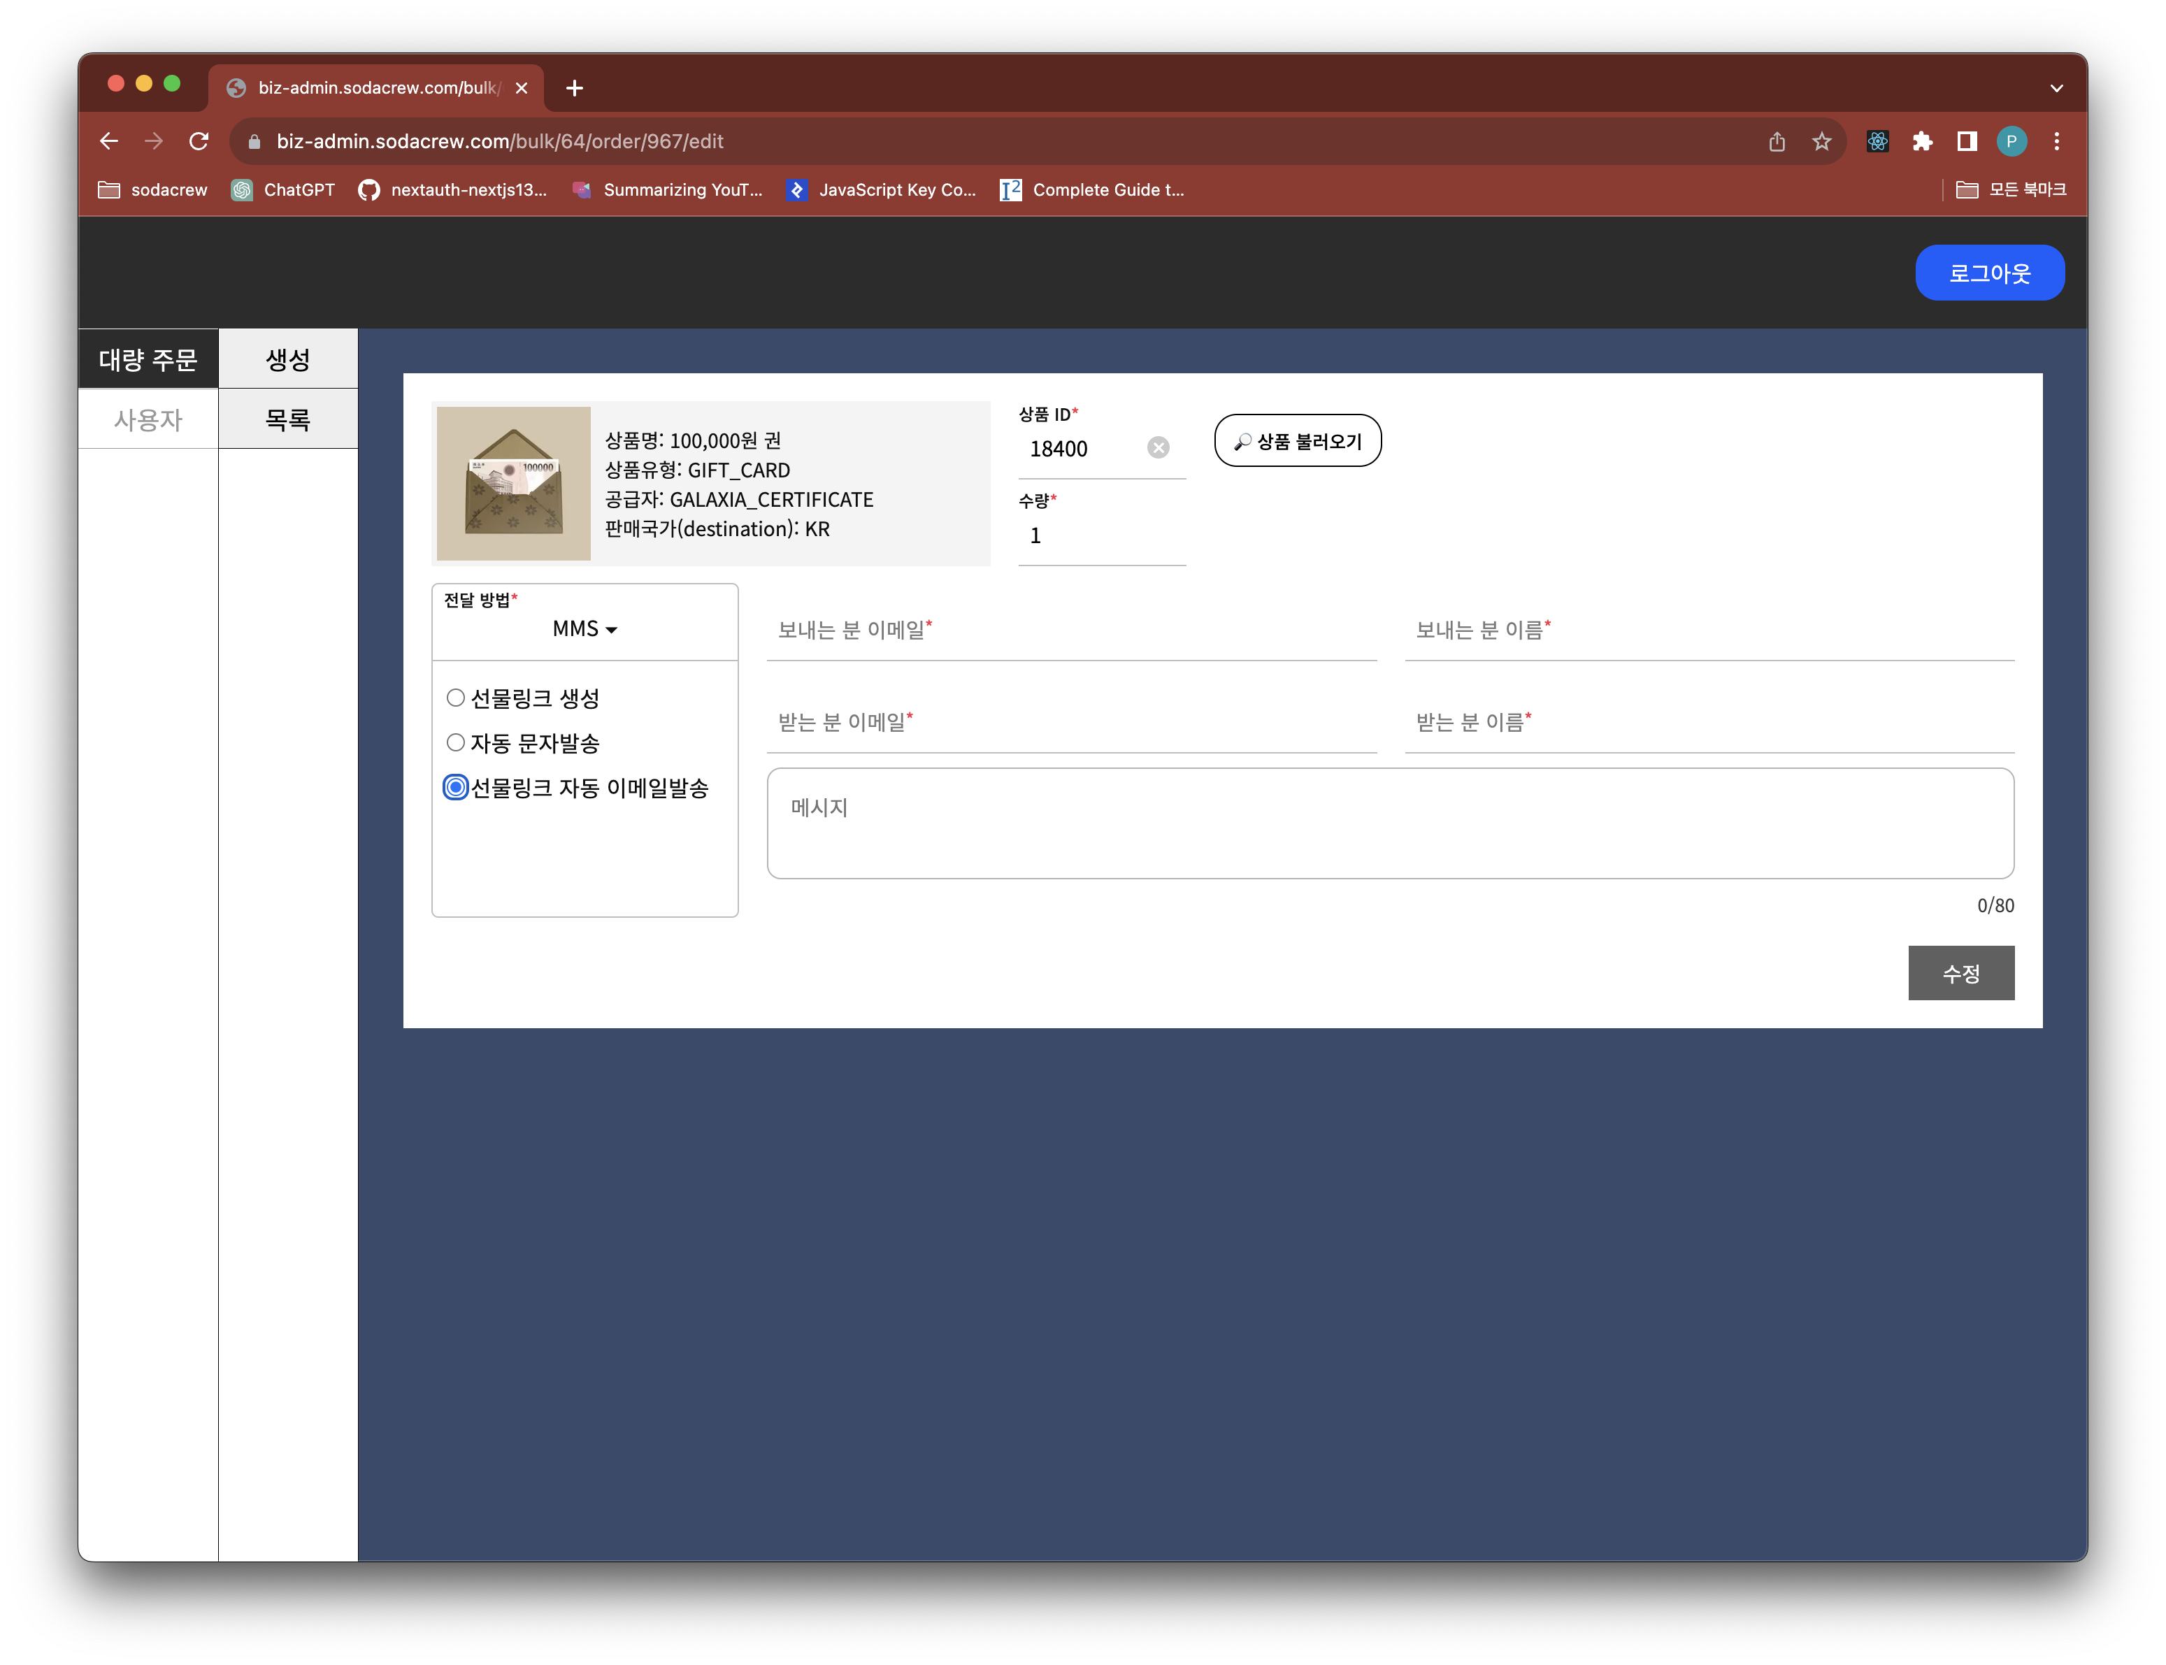2166x1665 pixels.
Task: Expand the tab search chevron in title bar
Action: tap(2057, 88)
